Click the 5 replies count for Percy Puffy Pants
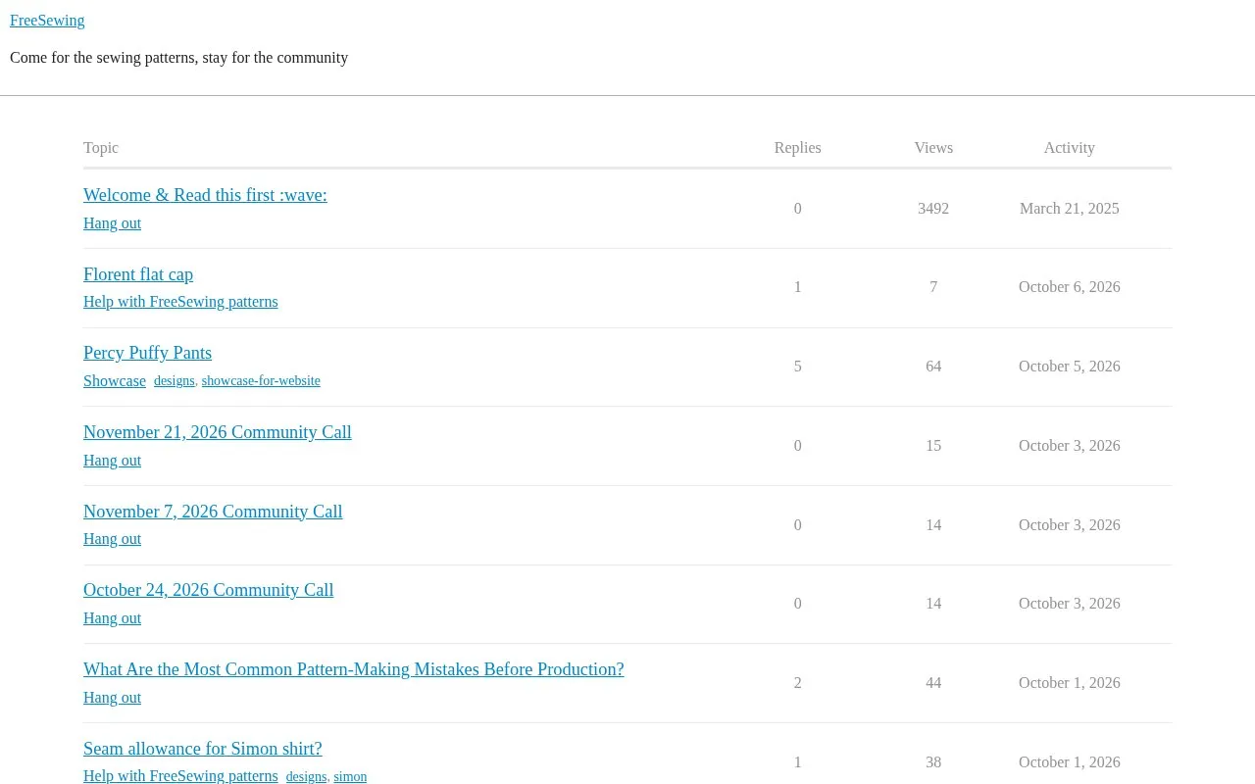This screenshot has height=784, width=1255. click(798, 367)
